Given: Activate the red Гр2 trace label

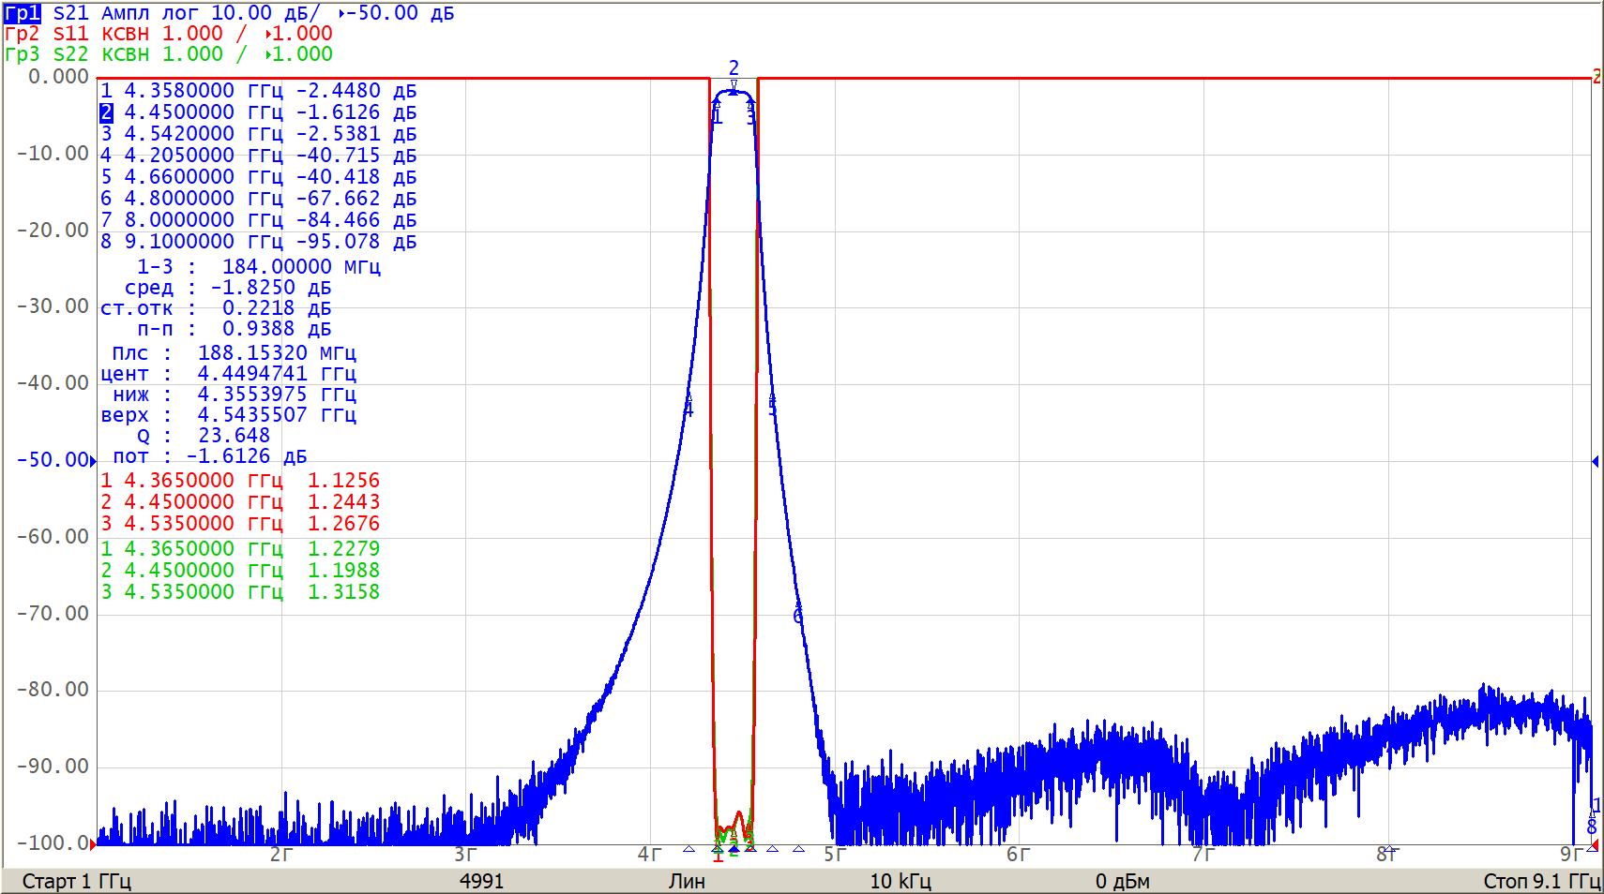Looking at the screenshot, I should (x=23, y=34).
